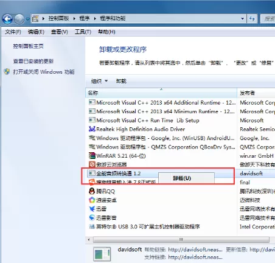
Task: Click the Forward navigation arrow
Action: point(19,19)
